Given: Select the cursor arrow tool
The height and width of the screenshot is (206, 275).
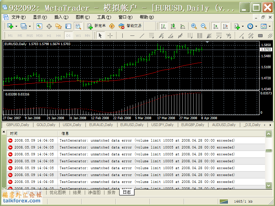Looking at the screenshot, I should click(x=100, y=36).
